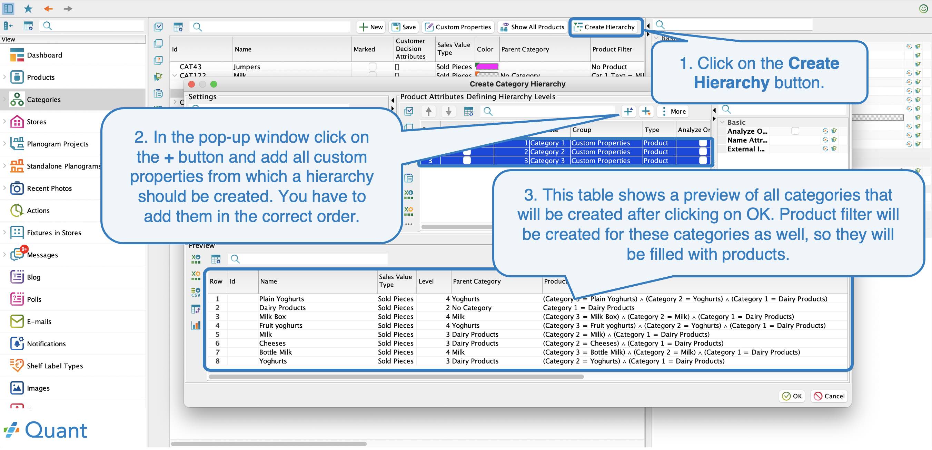Click the question-mark help icon in side strip
Viewport: 932px width, 450px height.
[158, 60]
